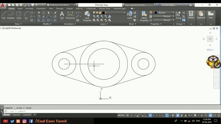Open the lineweight ByLayer dropdown
The width and height of the screenshot is (221, 124).
coord(164,16)
